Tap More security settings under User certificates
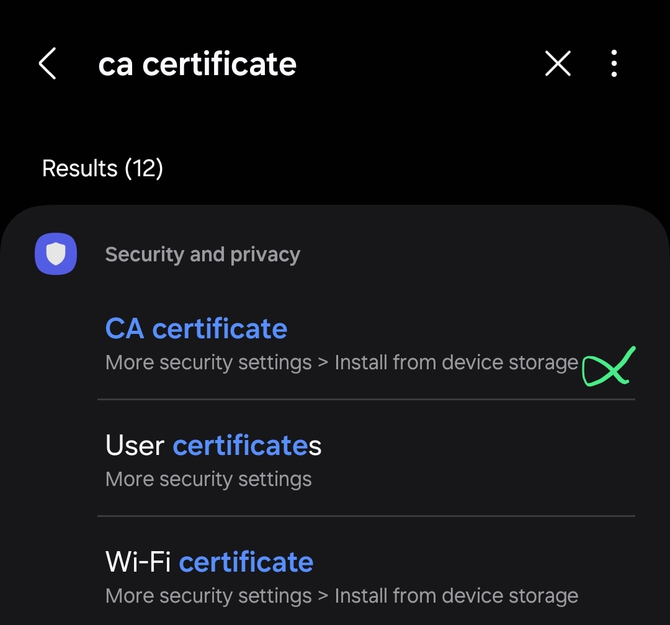 coord(208,479)
